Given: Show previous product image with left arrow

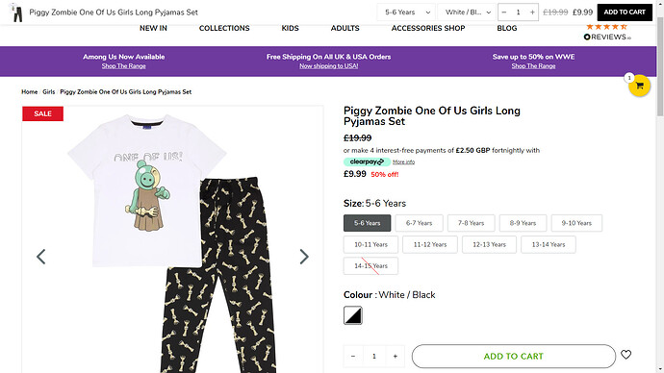Looking at the screenshot, I should (41, 257).
